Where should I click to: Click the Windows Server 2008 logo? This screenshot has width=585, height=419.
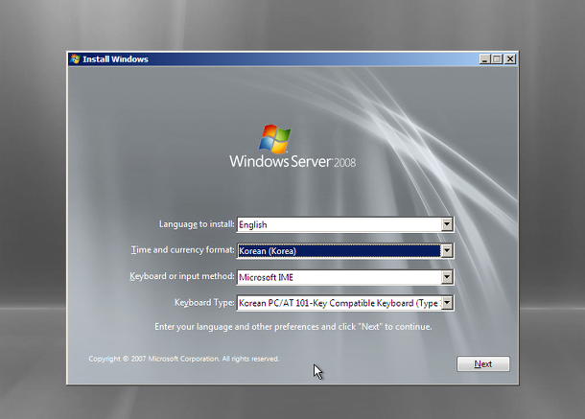(292, 147)
